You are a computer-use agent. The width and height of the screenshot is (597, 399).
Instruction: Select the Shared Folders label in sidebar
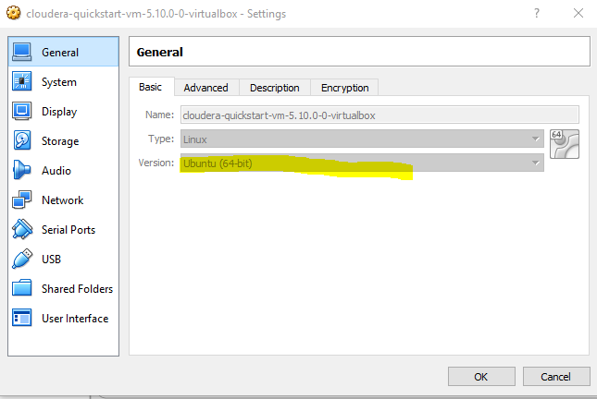point(78,289)
